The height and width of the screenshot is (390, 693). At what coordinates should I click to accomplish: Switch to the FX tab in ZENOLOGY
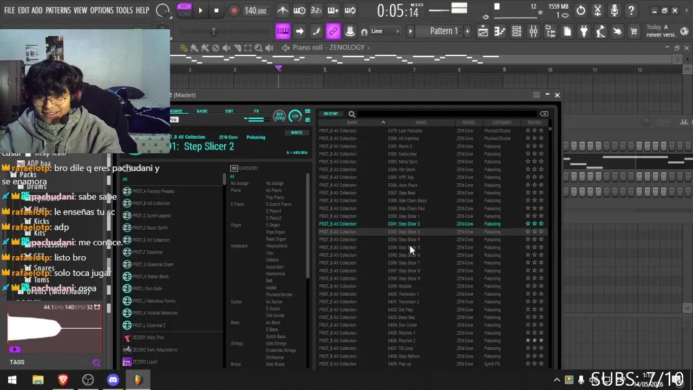pos(257,111)
